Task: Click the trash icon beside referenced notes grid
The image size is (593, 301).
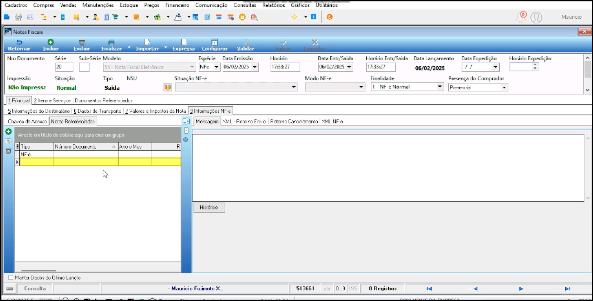Action: click(x=9, y=151)
